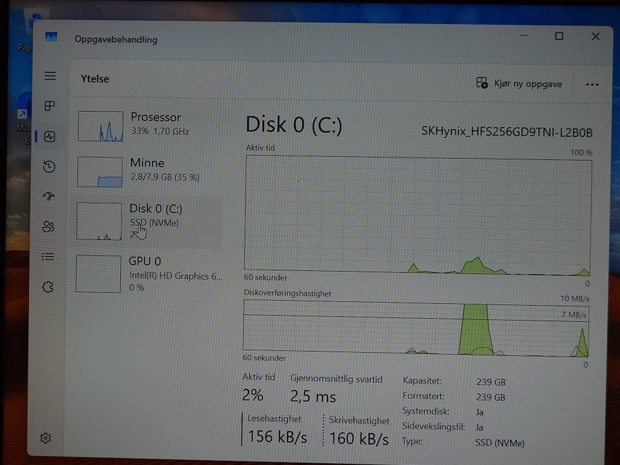Open the Users sidebar icon
The width and height of the screenshot is (620, 465).
pyautogui.click(x=48, y=227)
